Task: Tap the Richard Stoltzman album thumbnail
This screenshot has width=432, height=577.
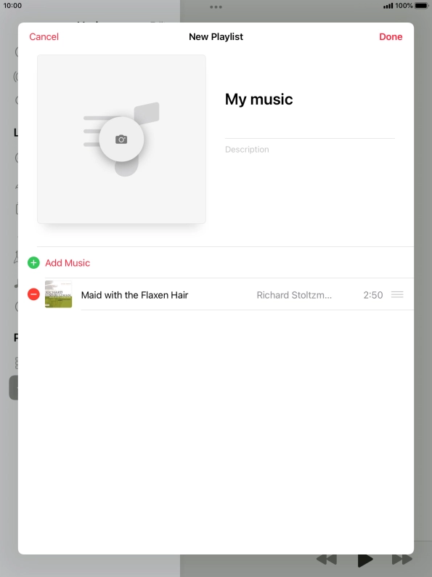Action: pyautogui.click(x=59, y=294)
